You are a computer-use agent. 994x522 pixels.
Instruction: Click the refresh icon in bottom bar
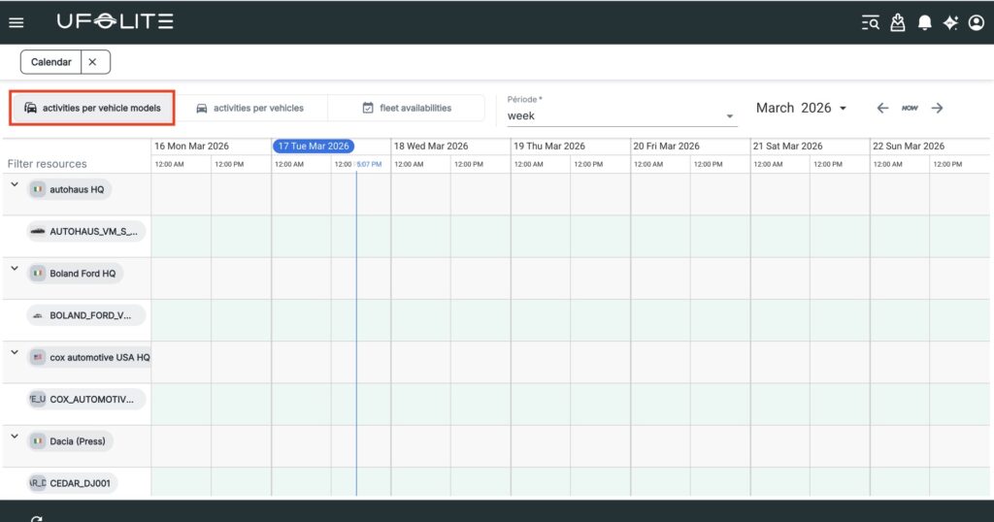pyautogui.click(x=37, y=519)
